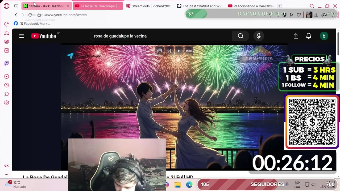Open the sidebar player icon

pyautogui.click(x=7, y=76)
